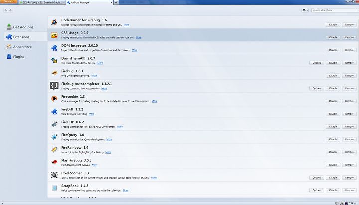
Task: Remove ScrapBook
Action: point(349,190)
